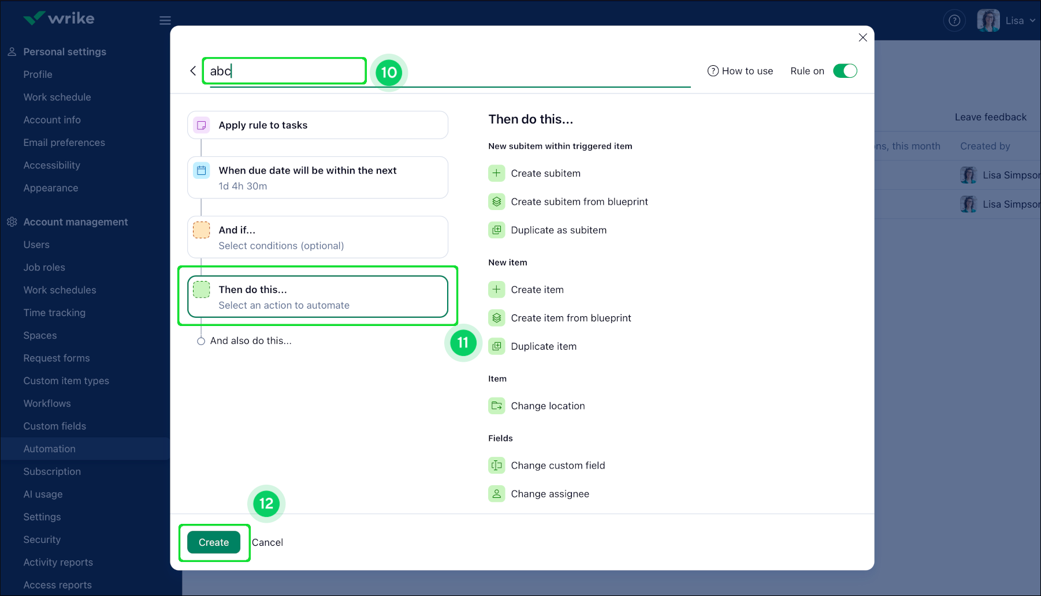Choose Create subitem from blueprint
The height and width of the screenshot is (596, 1041).
point(579,201)
